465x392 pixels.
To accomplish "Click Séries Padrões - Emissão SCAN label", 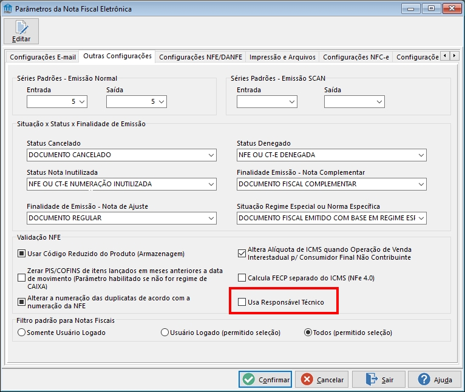I will pos(278,78).
